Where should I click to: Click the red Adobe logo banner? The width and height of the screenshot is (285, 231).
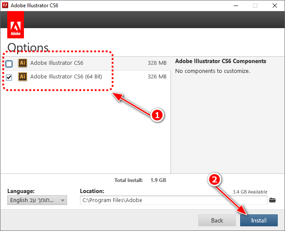(x=15, y=25)
